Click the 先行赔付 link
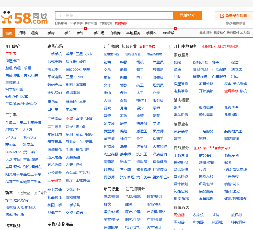The height and width of the screenshot is (230, 253). (233, 33)
